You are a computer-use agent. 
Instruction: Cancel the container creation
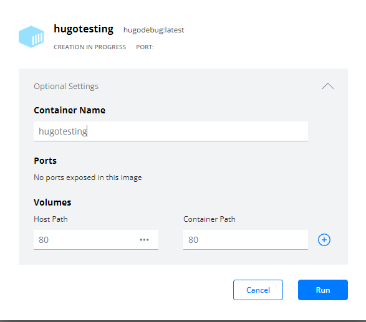[x=258, y=290]
